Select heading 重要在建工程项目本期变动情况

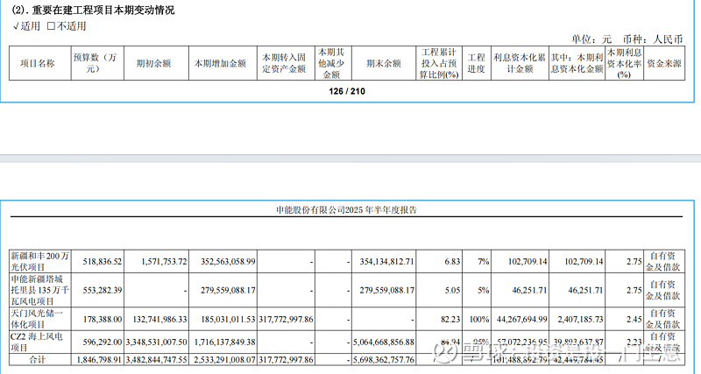[103, 10]
